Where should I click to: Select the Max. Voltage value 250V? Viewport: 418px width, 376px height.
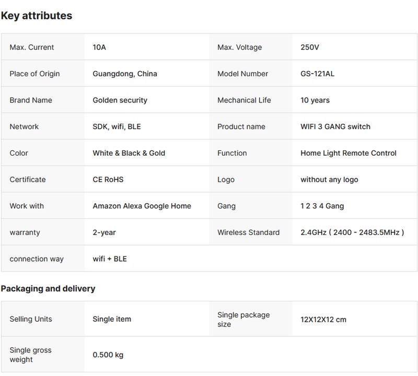pyautogui.click(x=310, y=48)
